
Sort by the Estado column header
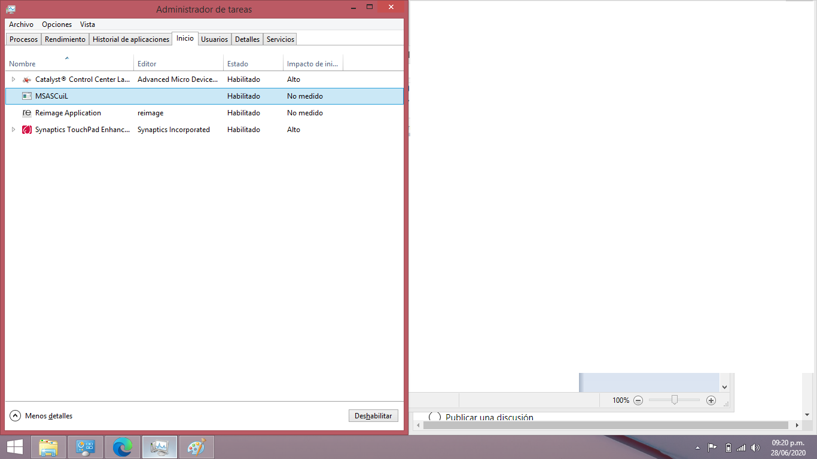pos(254,63)
